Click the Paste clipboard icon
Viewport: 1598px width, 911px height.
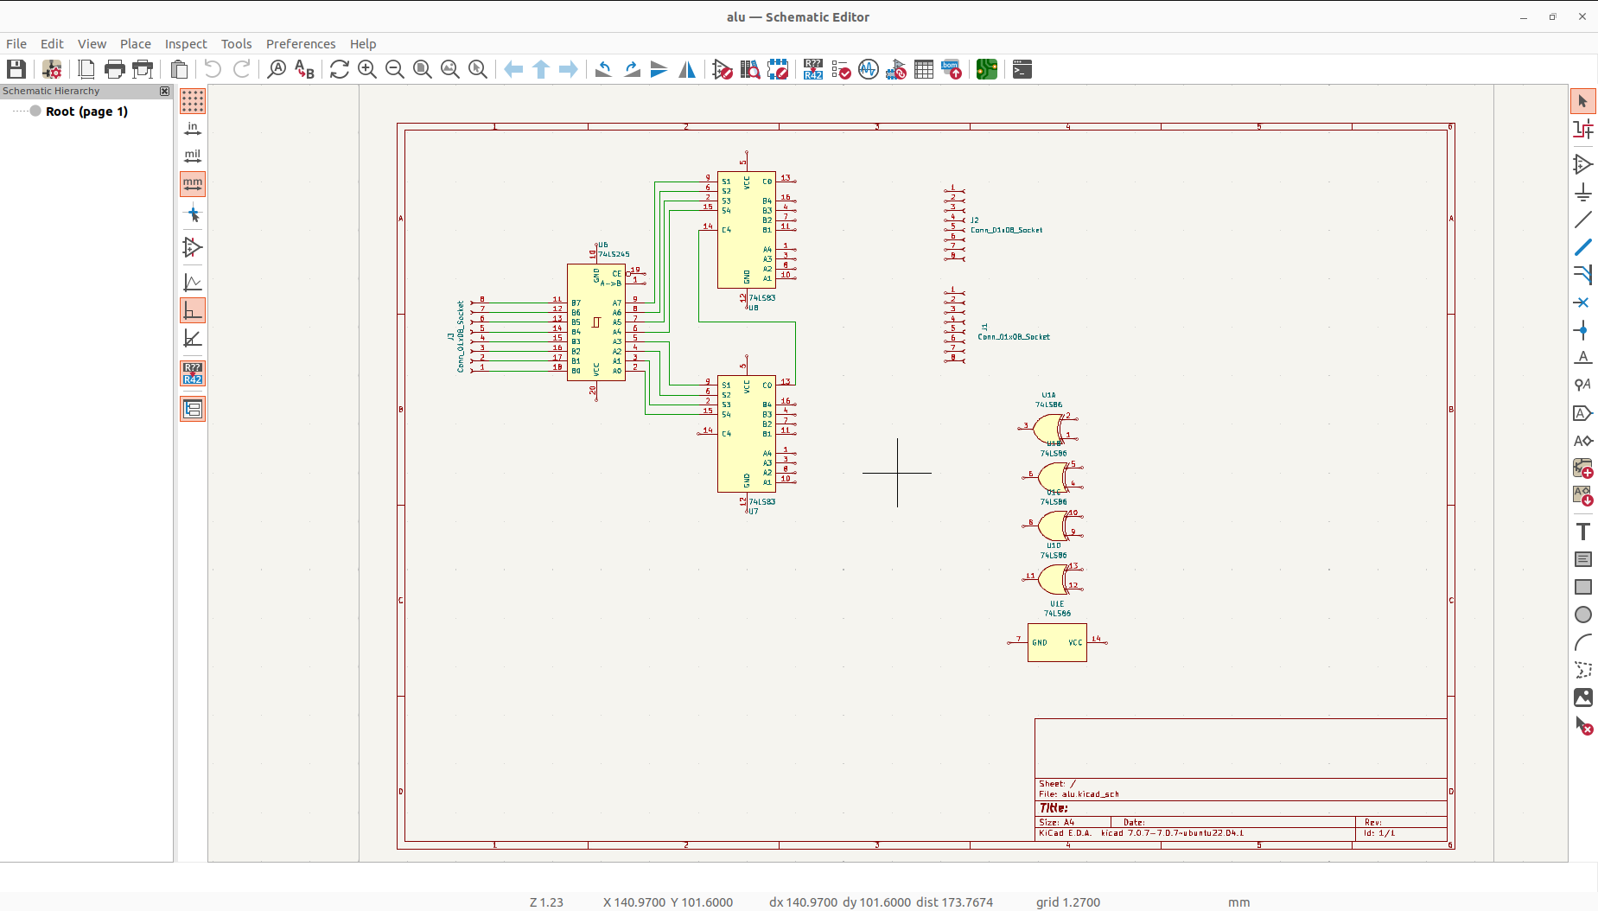click(179, 69)
